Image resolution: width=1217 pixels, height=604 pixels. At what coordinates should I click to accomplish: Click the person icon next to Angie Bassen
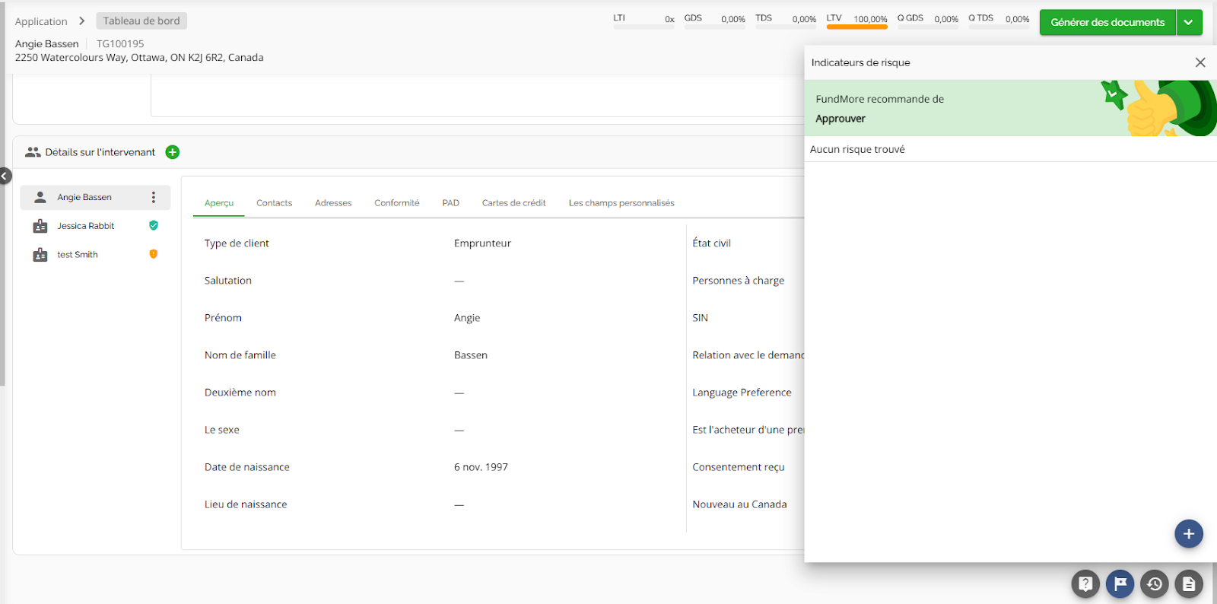click(40, 197)
